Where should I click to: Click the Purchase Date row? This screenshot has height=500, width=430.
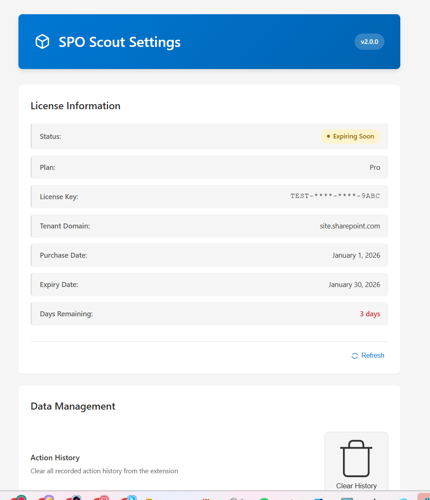tap(209, 255)
